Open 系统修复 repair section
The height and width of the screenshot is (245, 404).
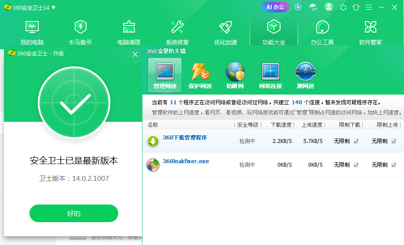(x=177, y=33)
